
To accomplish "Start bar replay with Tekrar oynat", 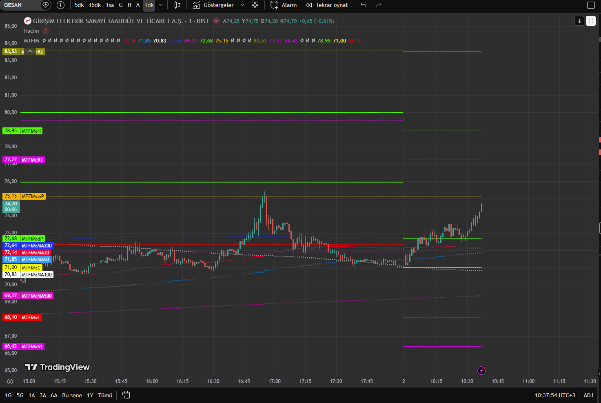I will coord(327,5).
